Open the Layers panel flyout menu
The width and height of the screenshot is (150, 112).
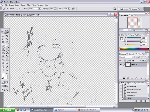click(148, 54)
